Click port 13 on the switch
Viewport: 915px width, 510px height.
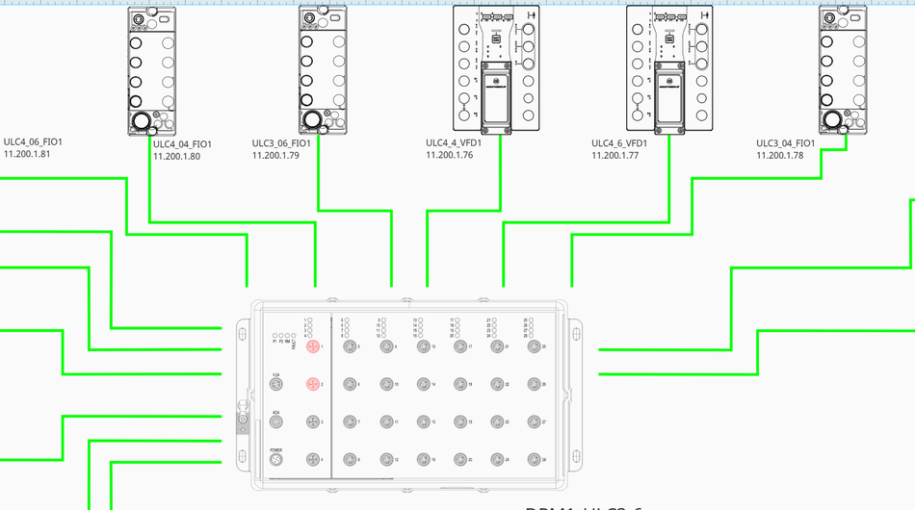point(423,346)
